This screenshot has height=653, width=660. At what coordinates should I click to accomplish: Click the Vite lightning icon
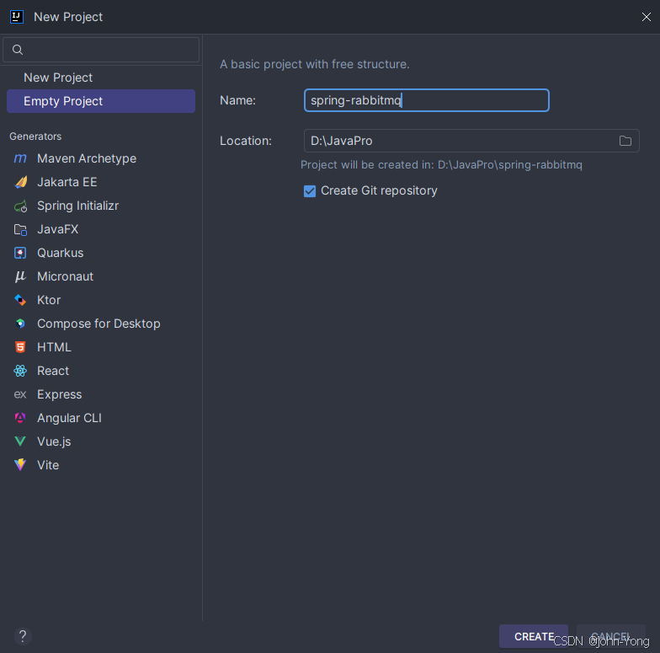click(x=20, y=465)
